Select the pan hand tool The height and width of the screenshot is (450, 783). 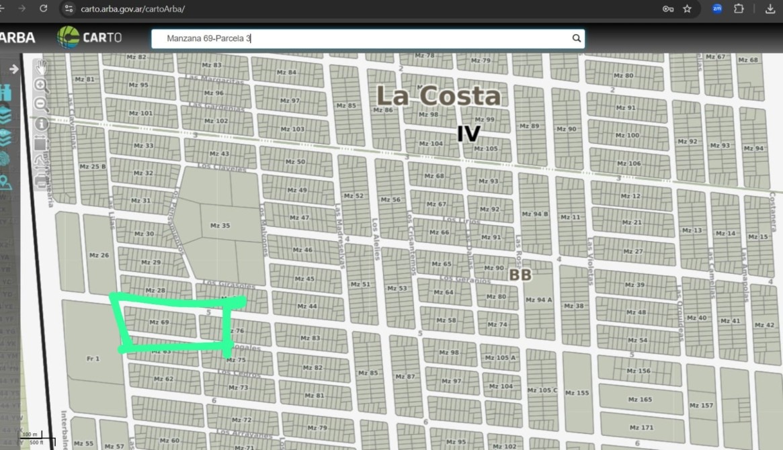click(42, 67)
